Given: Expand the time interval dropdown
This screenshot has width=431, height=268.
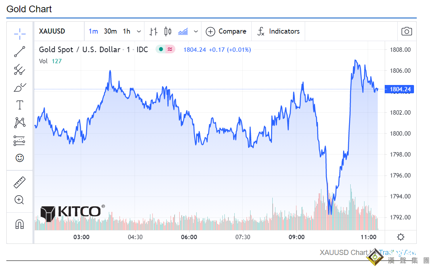Looking at the screenshot, I should click(139, 32).
